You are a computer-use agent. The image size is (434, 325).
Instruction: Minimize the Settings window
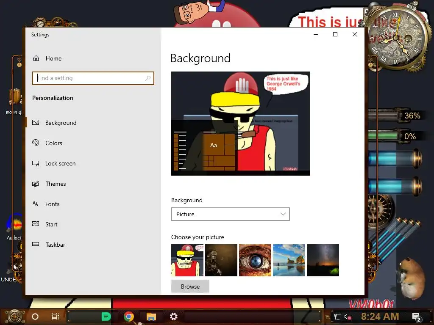(316, 35)
